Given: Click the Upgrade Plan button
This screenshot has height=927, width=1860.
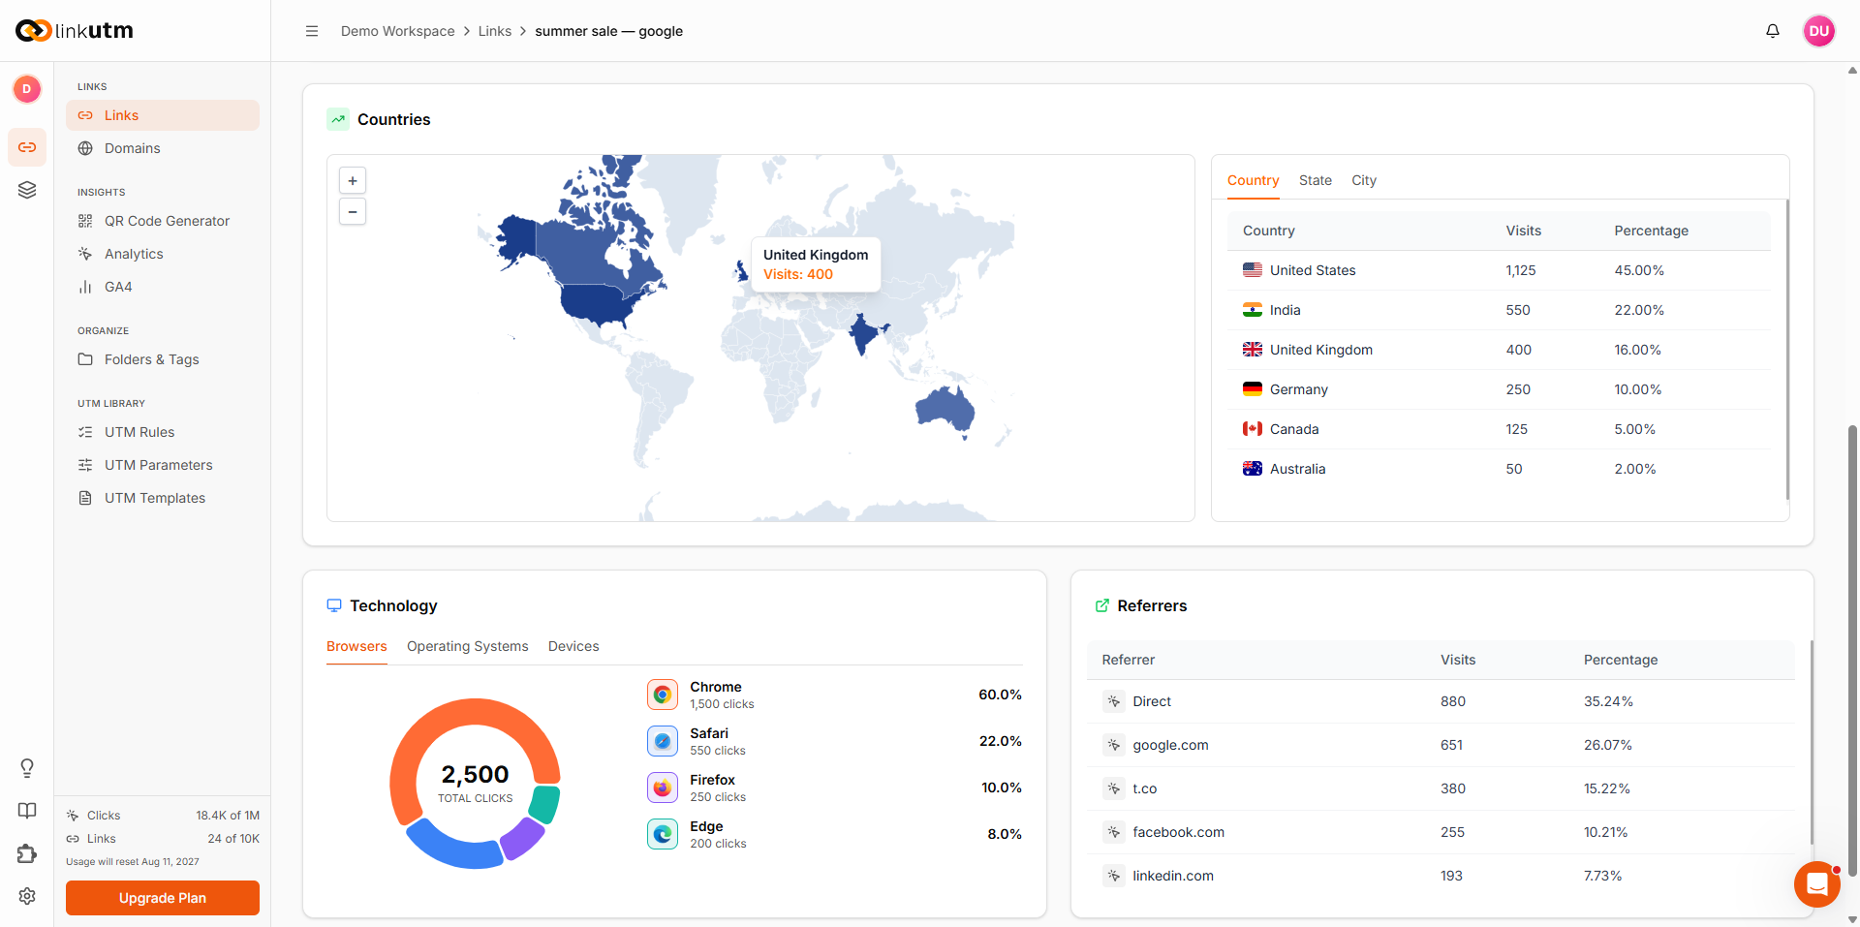Looking at the screenshot, I should click(163, 898).
